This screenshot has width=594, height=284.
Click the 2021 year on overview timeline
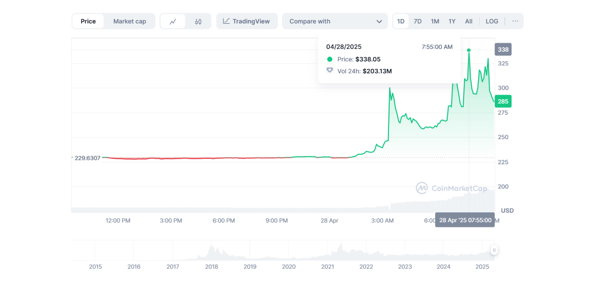point(328,267)
